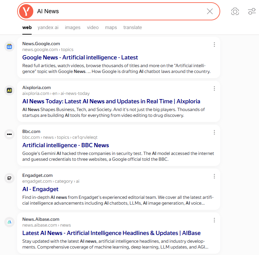This screenshot has height=255, width=259.
Task: Click the Yandex logo in search bar
Action: pos(26,11)
